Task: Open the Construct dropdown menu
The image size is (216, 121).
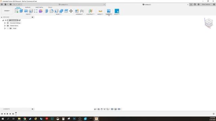Action: pos(90,14)
